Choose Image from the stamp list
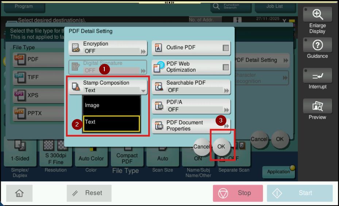 (x=111, y=105)
